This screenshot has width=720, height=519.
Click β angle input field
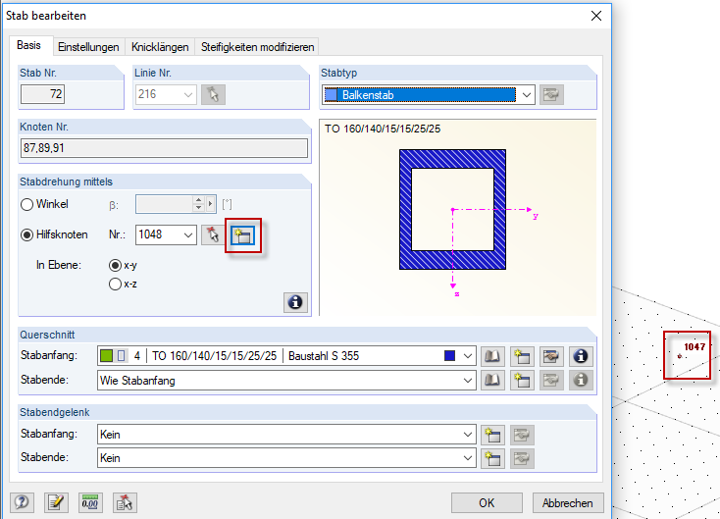click(165, 204)
